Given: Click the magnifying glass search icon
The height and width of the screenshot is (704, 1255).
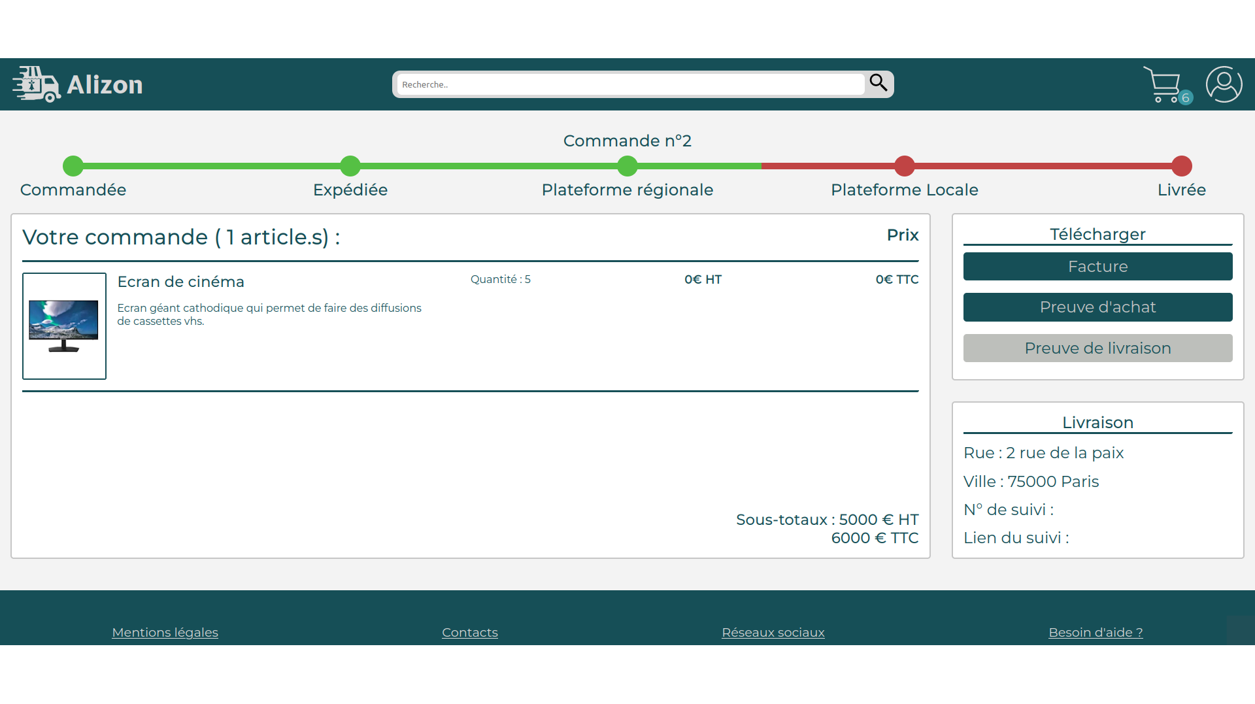Looking at the screenshot, I should (878, 83).
